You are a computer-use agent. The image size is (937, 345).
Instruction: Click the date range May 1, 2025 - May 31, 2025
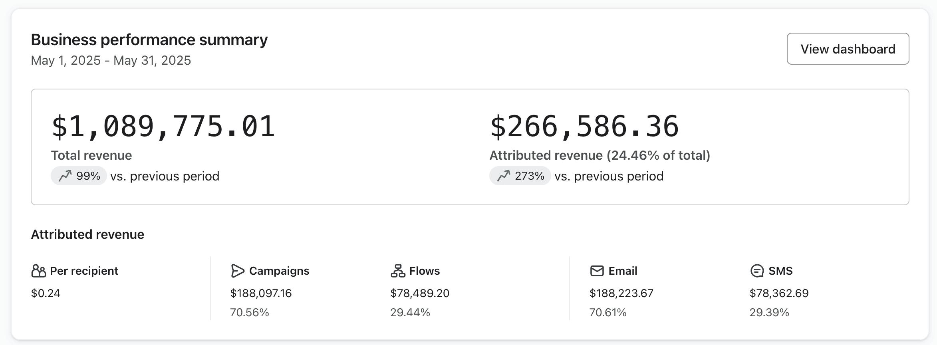point(111,60)
